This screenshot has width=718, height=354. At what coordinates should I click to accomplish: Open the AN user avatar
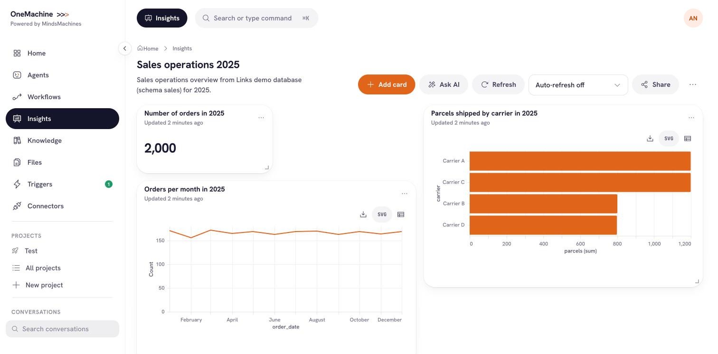tap(693, 18)
